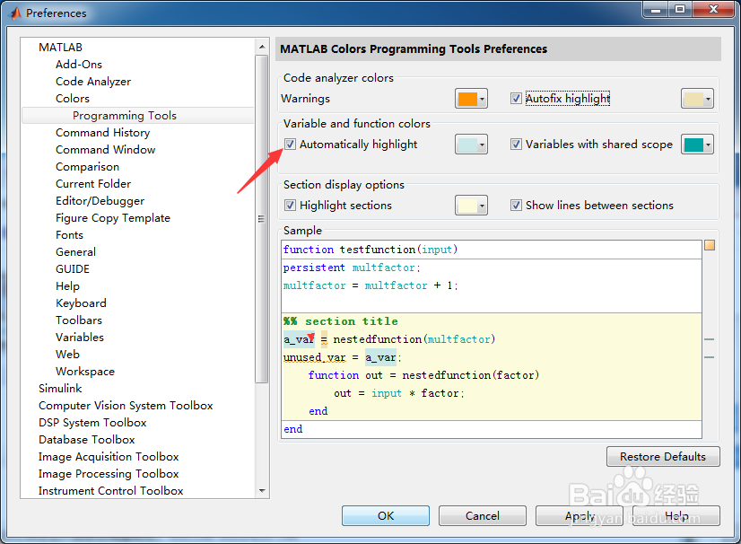Screen dimensions: 741x544
Task: Select Colors in the preferences tree
Action: click(73, 99)
